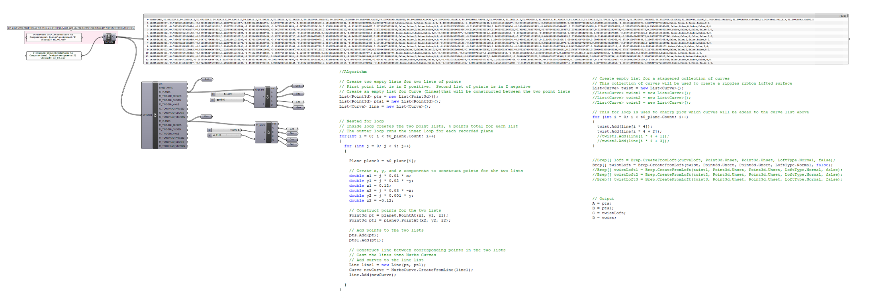Click the T0_TRIGGER_CLICKED output

(170, 100)
